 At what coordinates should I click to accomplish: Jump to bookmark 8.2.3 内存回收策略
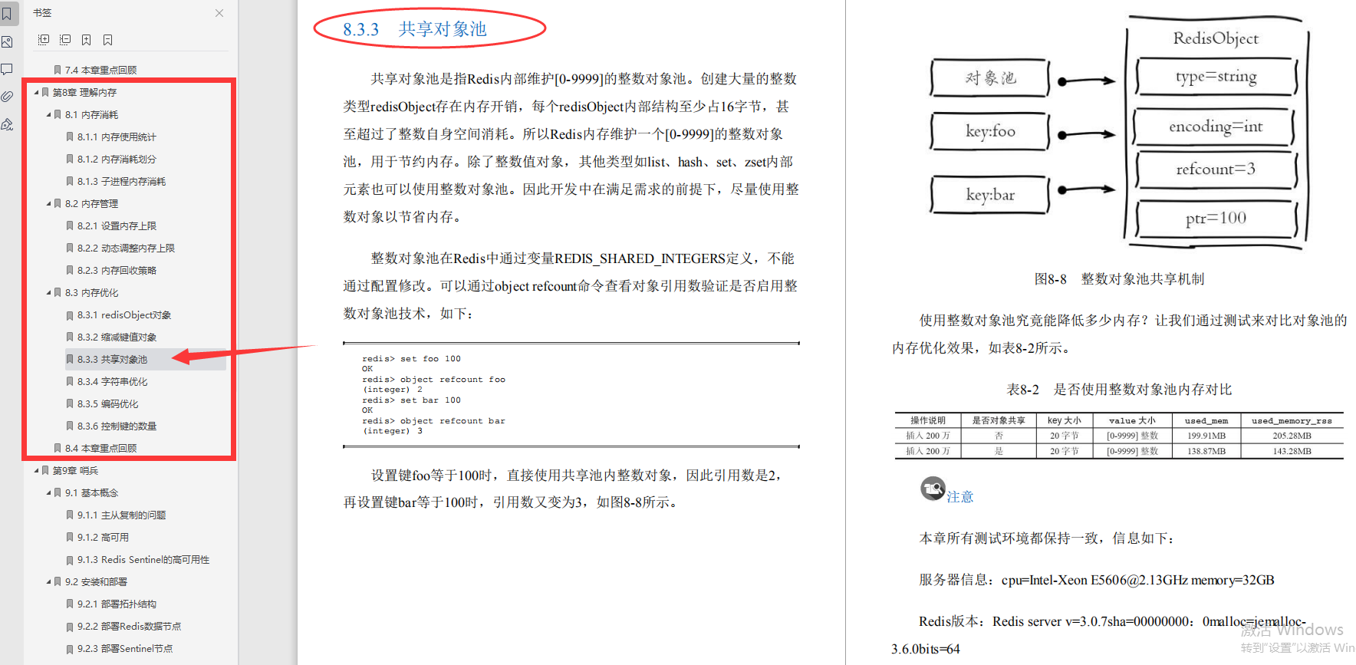click(117, 270)
